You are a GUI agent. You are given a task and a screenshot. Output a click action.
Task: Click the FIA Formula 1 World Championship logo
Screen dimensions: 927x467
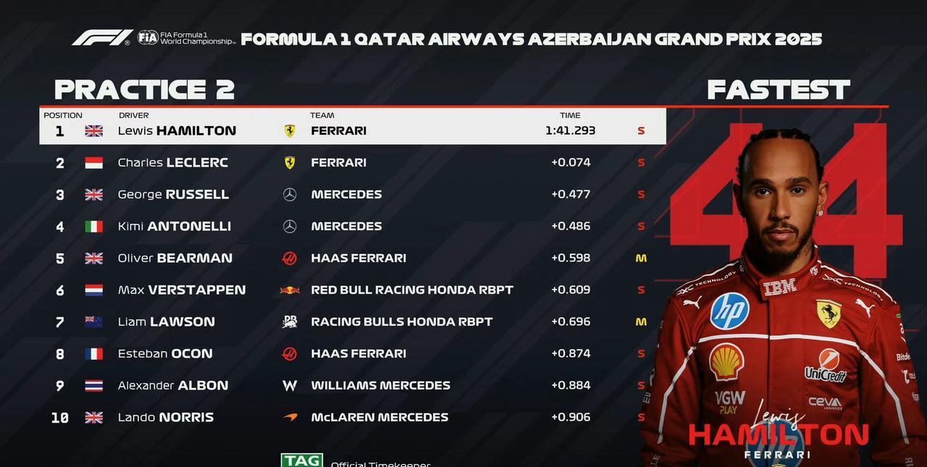click(187, 38)
